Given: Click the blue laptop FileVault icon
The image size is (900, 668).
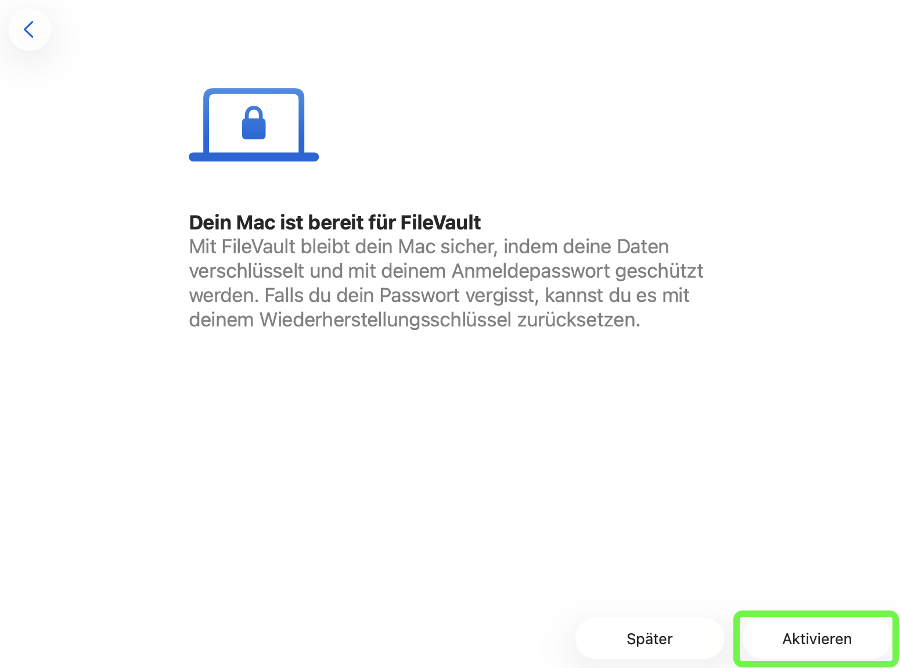Looking at the screenshot, I should click(x=254, y=125).
